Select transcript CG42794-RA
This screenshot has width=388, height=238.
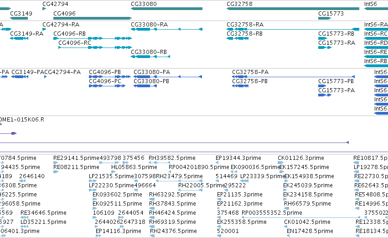[61, 25]
